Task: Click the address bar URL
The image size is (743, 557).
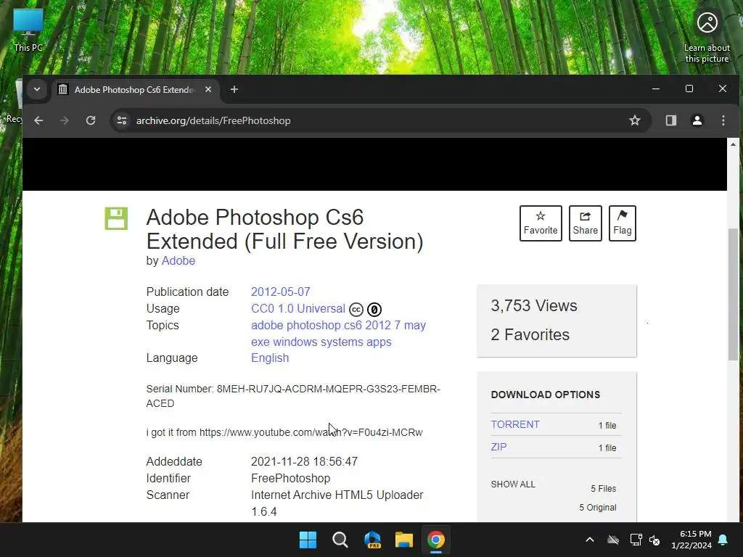Action: pyautogui.click(x=213, y=121)
